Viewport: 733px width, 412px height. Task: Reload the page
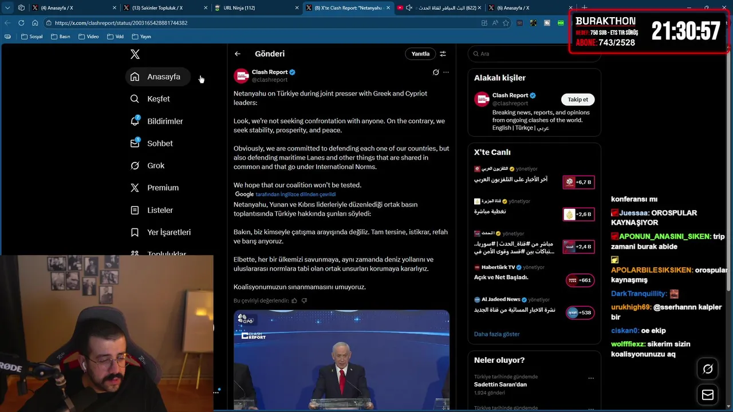(21, 23)
